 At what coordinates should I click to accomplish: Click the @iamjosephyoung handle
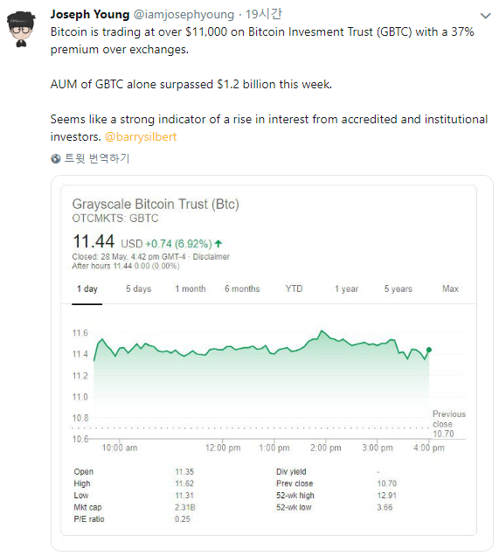click(x=184, y=15)
